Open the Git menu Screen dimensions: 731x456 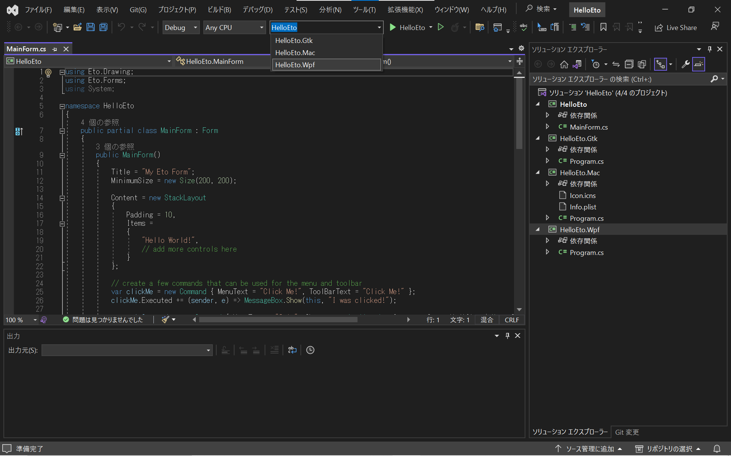pyautogui.click(x=138, y=9)
